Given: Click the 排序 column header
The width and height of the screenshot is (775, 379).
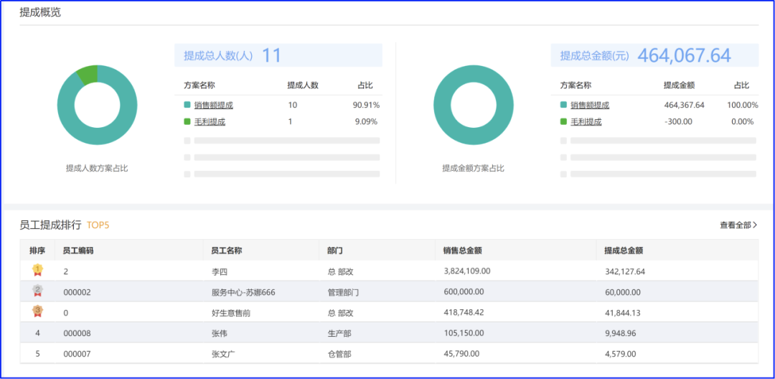Looking at the screenshot, I should click(37, 251).
